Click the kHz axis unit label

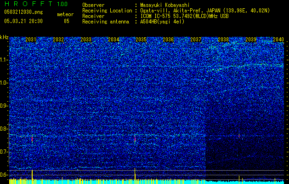[x=4, y=37]
